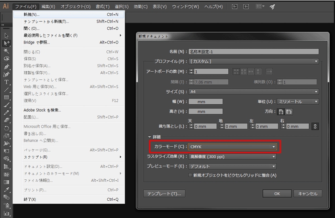
Task: Select the Curvature tool
Action: pyautogui.click(x=6, y=74)
